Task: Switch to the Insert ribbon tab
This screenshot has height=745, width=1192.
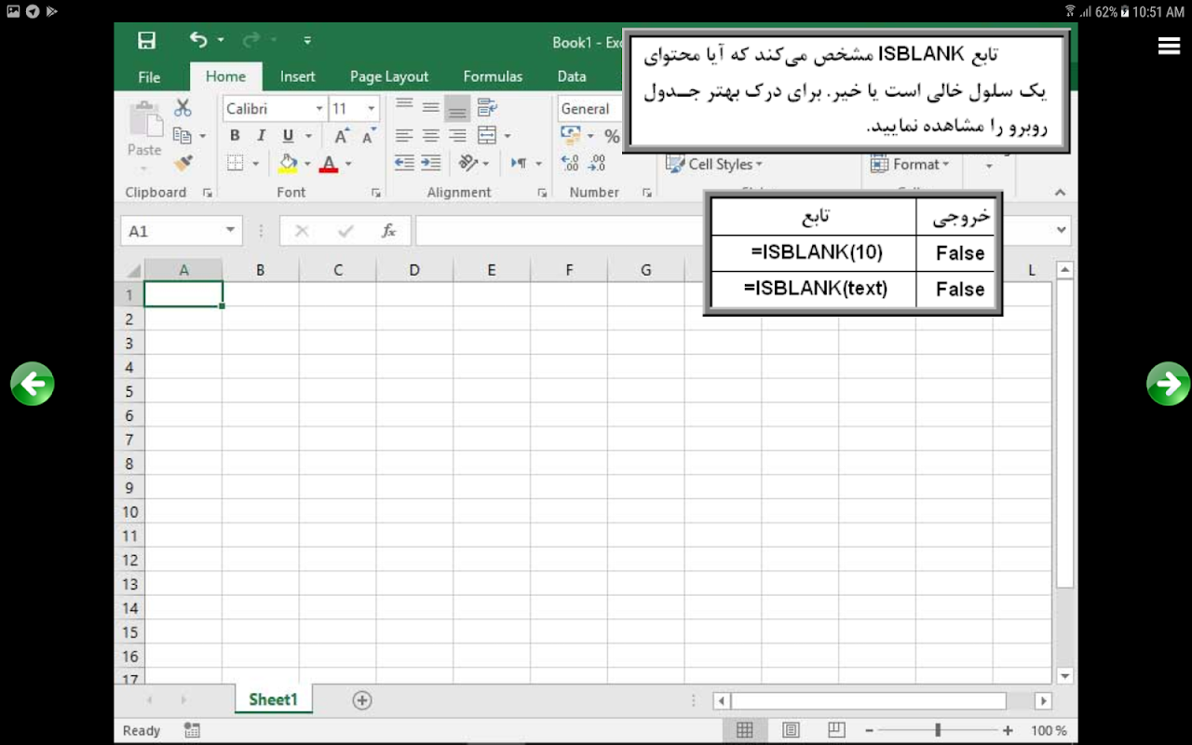Action: click(297, 76)
